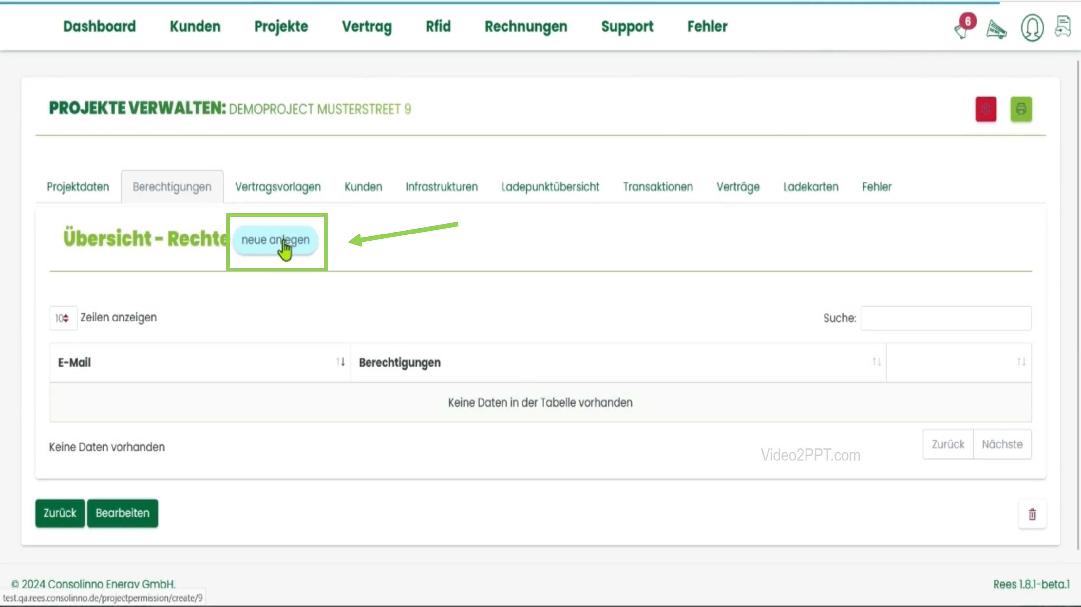Delete the project using the trash icon

tap(1032, 514)
